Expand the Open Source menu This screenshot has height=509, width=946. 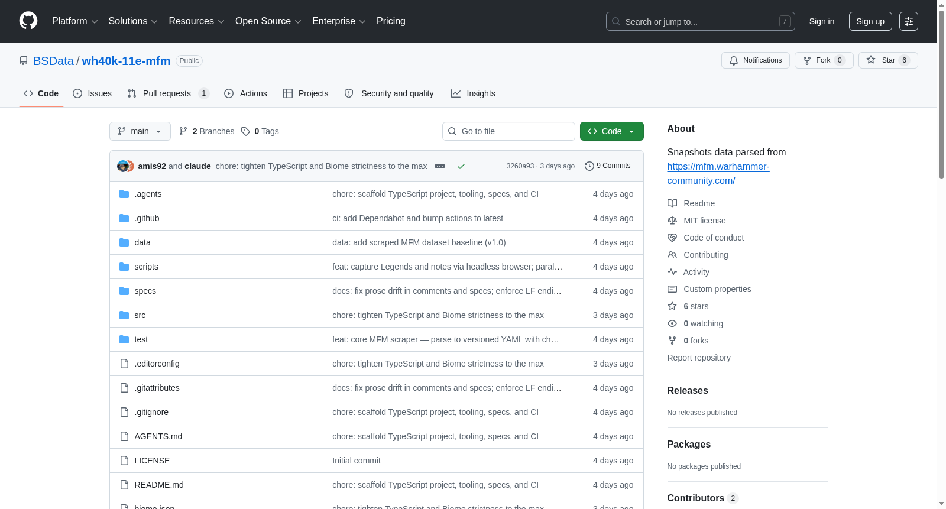tap(268, 21)
